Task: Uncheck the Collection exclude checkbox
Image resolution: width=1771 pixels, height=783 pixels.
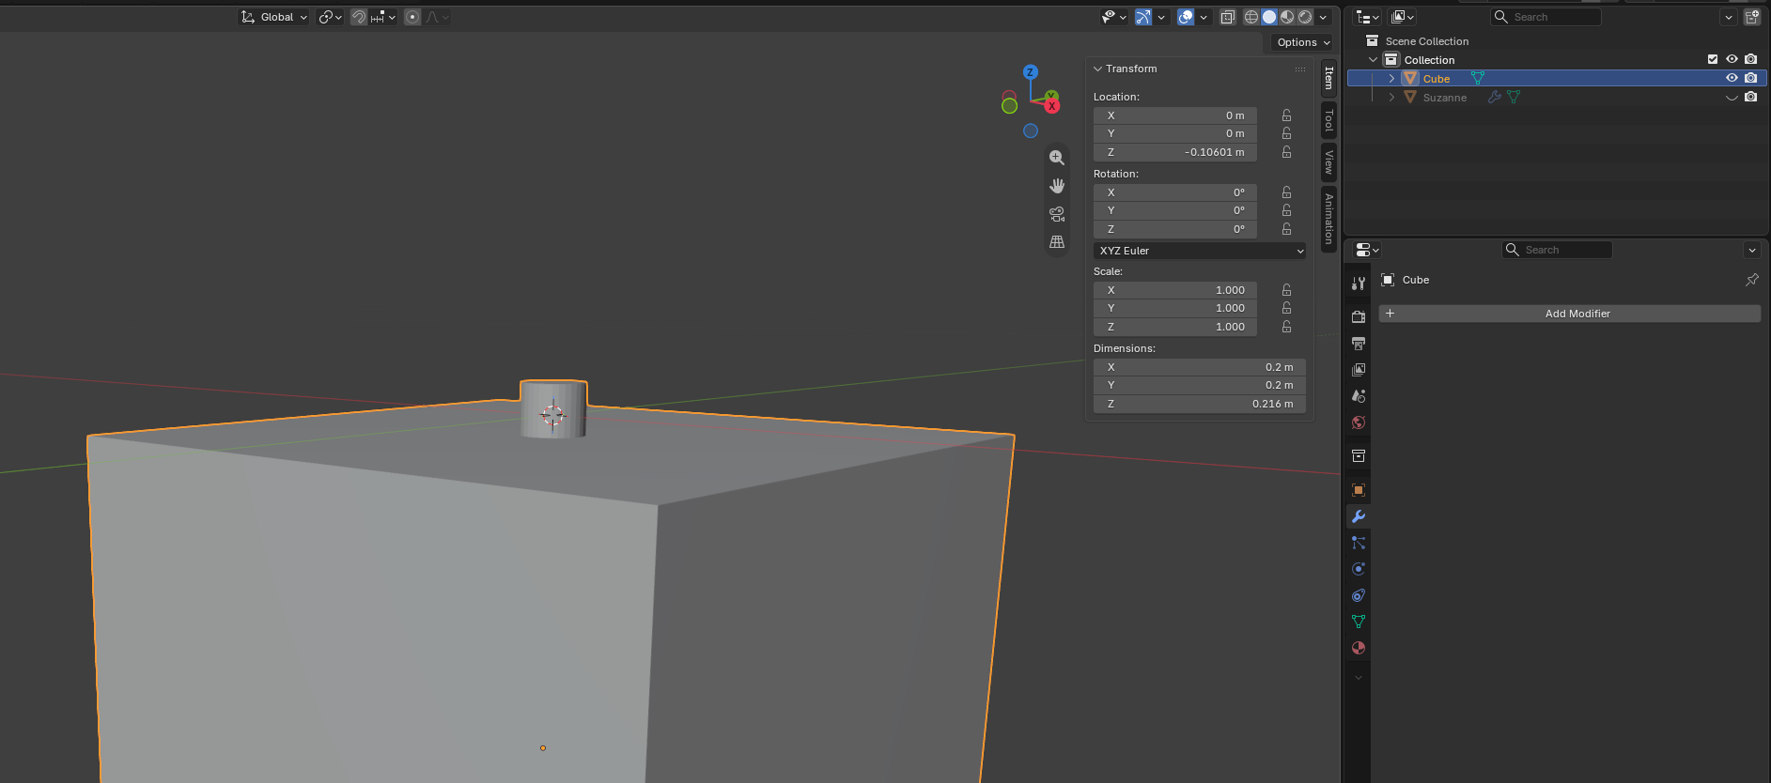Action: [1713, 59]
